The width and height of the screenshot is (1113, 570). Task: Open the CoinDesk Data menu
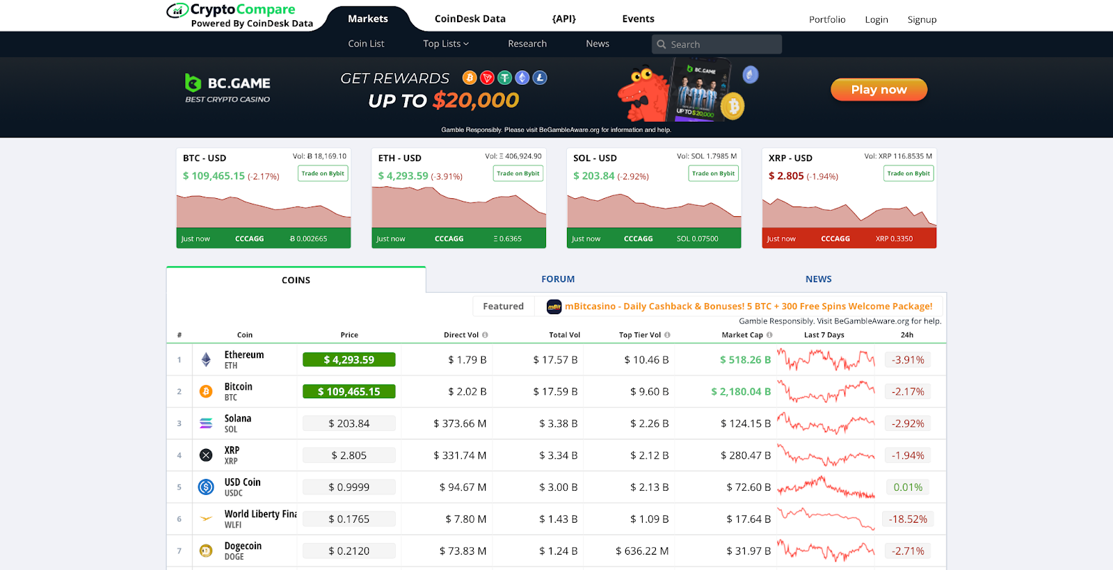[470, 19]
